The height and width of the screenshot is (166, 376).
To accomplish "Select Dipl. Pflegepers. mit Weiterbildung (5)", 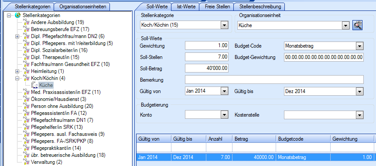I will (72, 44).
